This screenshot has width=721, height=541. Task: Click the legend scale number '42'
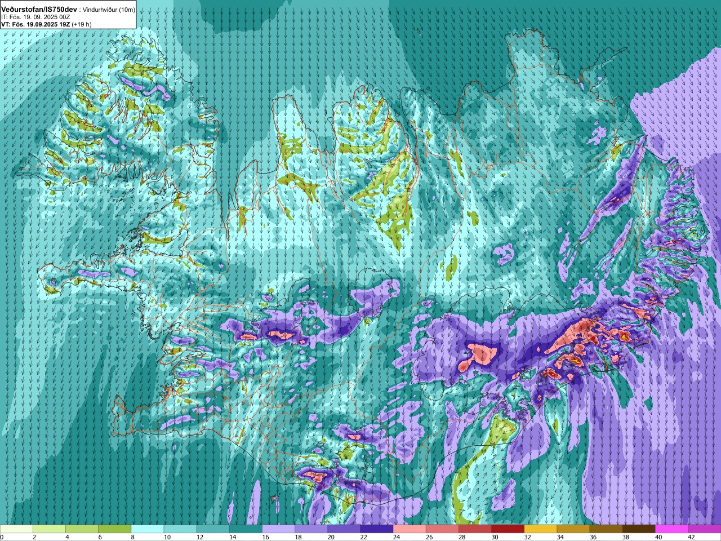coord(691,537)
